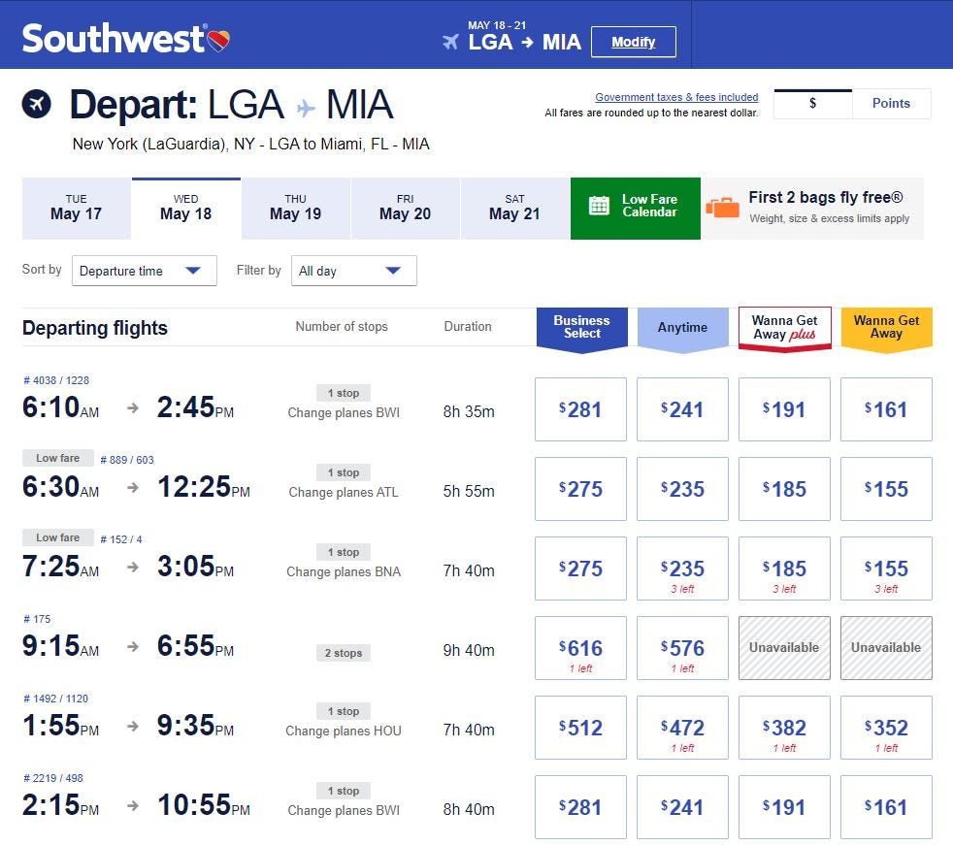Click the calendar icon on Low Fare Calendar
The height and width of the screenshot is (845, 953).
click(x=599, y=206)
